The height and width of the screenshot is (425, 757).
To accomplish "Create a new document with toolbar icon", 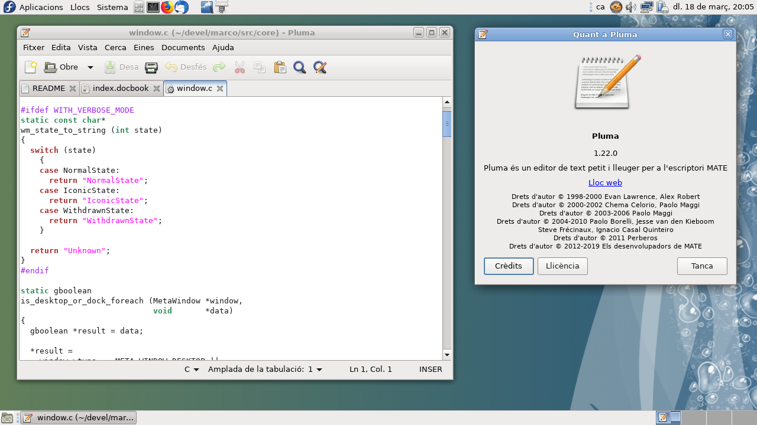I will click(31, 67).
